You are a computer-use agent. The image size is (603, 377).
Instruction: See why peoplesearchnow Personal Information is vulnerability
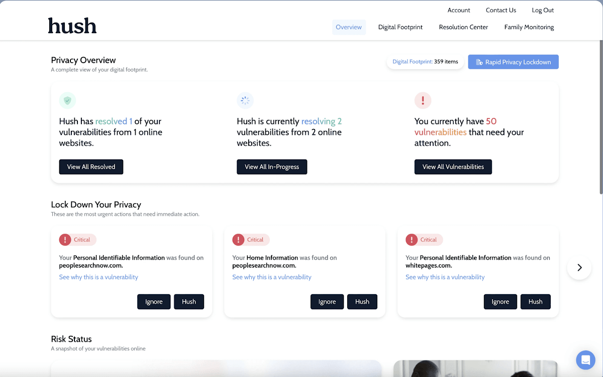[98, 277]
